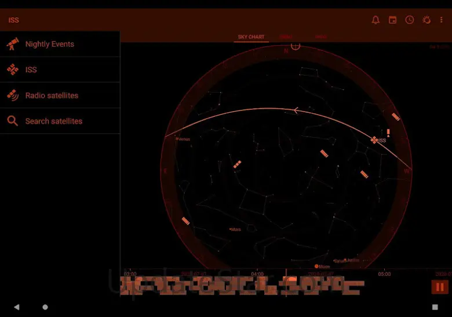The height and width of the screenshot is (317, 452).
Task: Open Search satellites
Action: point(60,121)
